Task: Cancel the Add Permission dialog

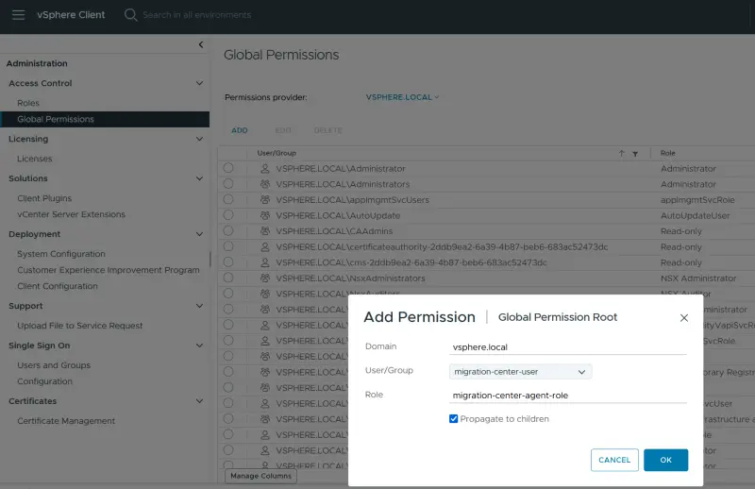Action: [x=614, y=460]
